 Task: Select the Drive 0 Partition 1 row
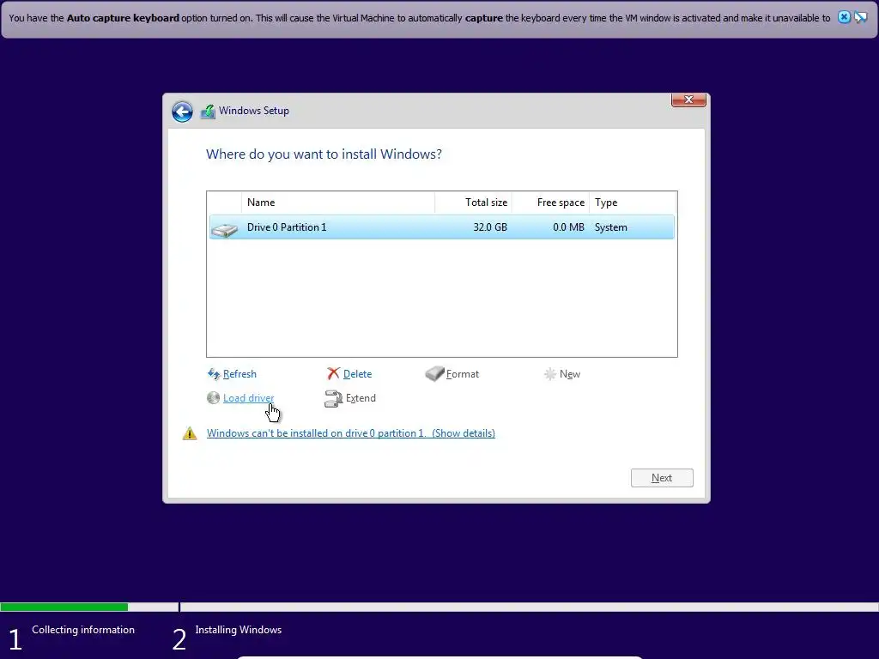pyautogui.click(x=442, y=227)
